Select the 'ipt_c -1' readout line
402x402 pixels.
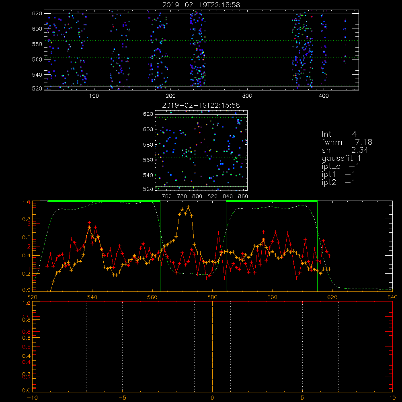click(340, 167)
